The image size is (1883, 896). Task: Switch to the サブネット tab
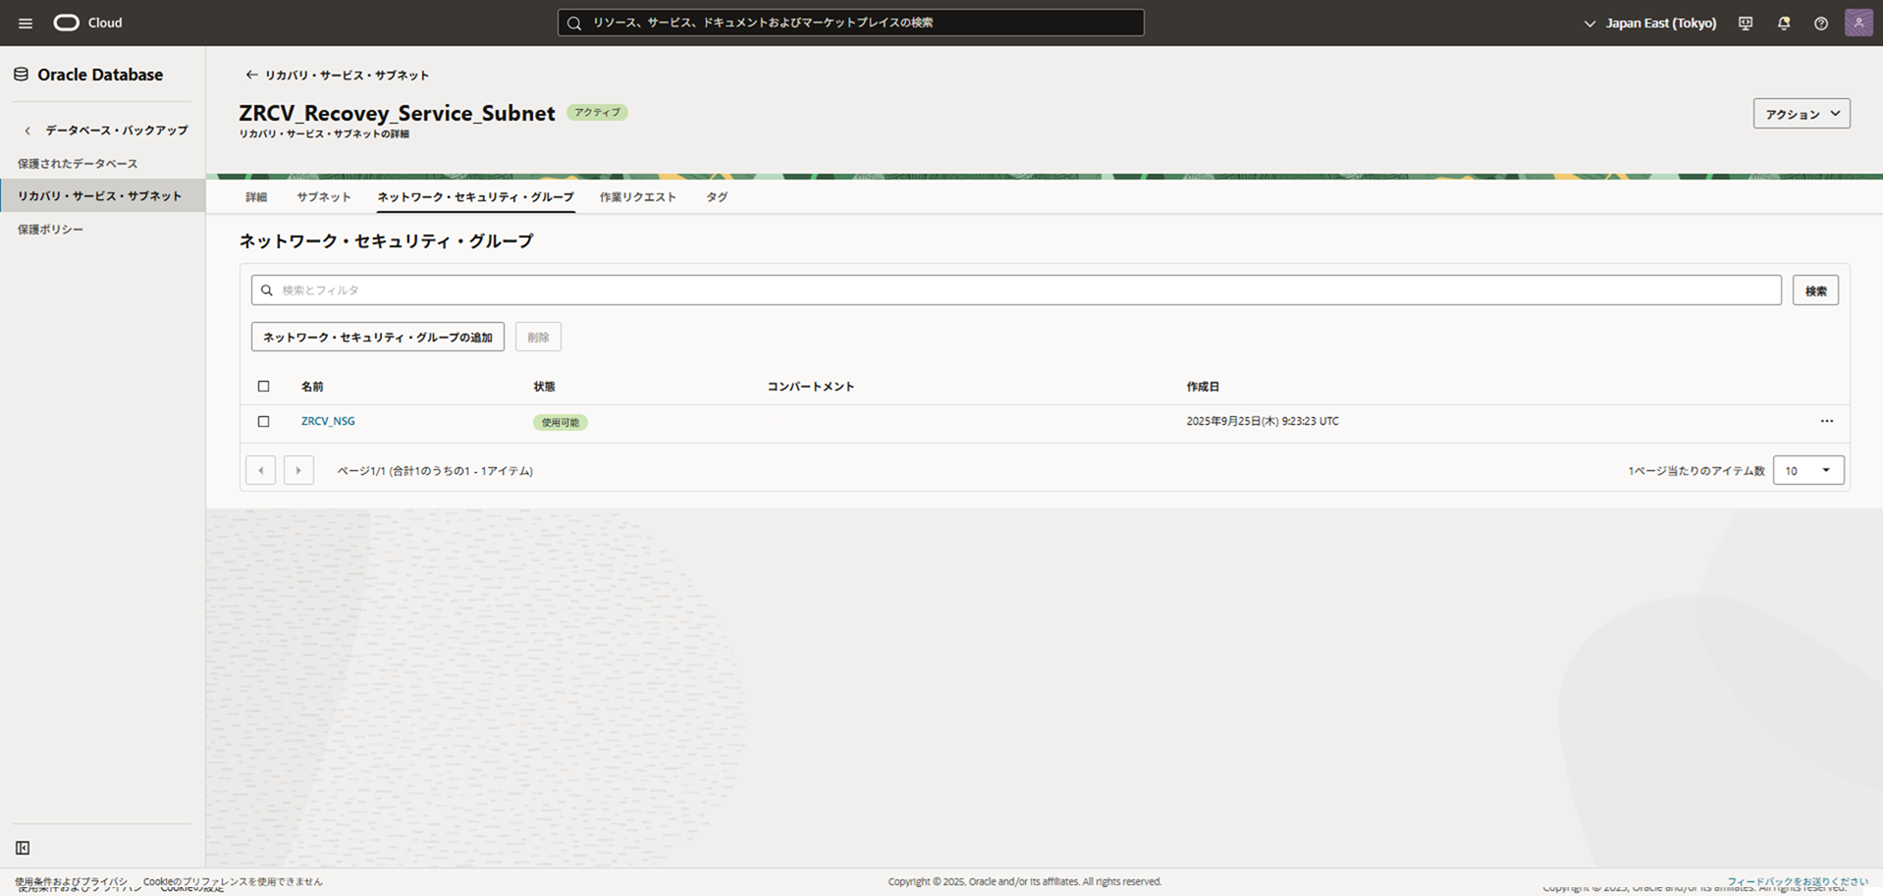point(323,197)
